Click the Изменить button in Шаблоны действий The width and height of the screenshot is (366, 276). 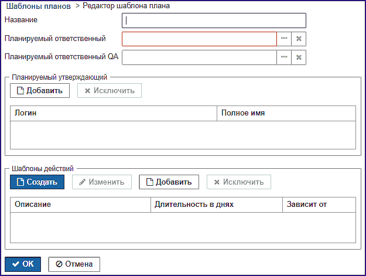[102, 182]
